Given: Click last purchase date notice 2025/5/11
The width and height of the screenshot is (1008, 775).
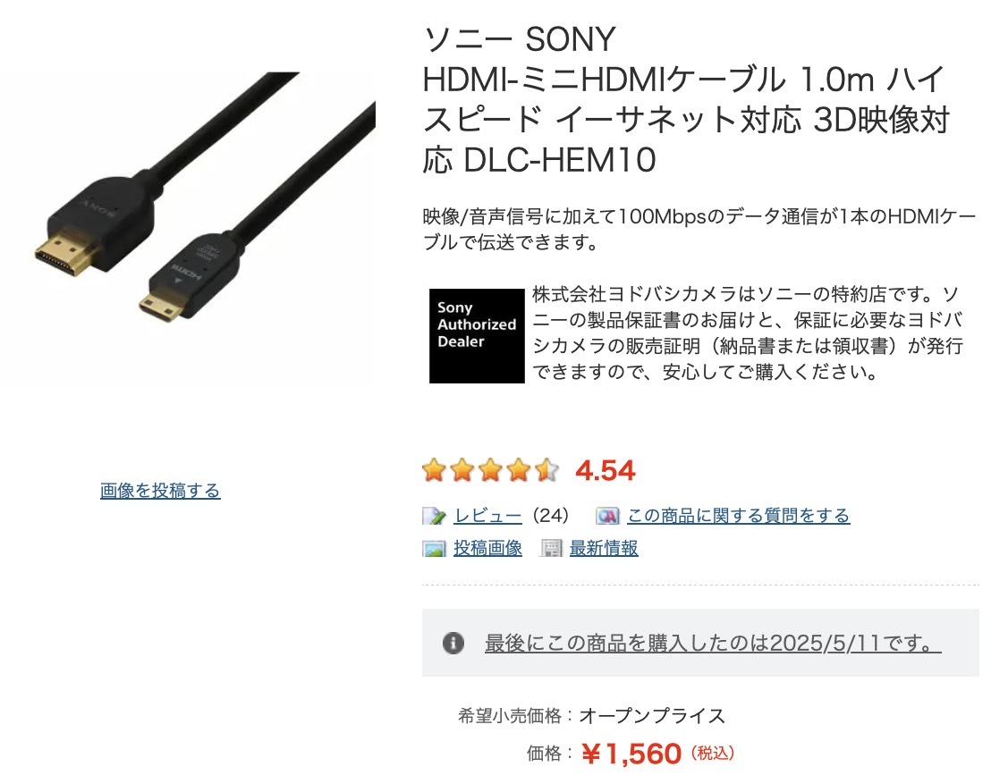Looking at the screenshot, I should (713, 644).
